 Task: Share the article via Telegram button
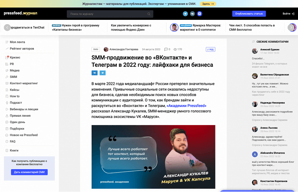[x=102, y=73]
